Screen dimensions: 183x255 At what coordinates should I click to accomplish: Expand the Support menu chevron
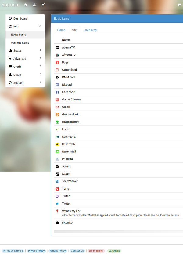[x=40, y=82]
